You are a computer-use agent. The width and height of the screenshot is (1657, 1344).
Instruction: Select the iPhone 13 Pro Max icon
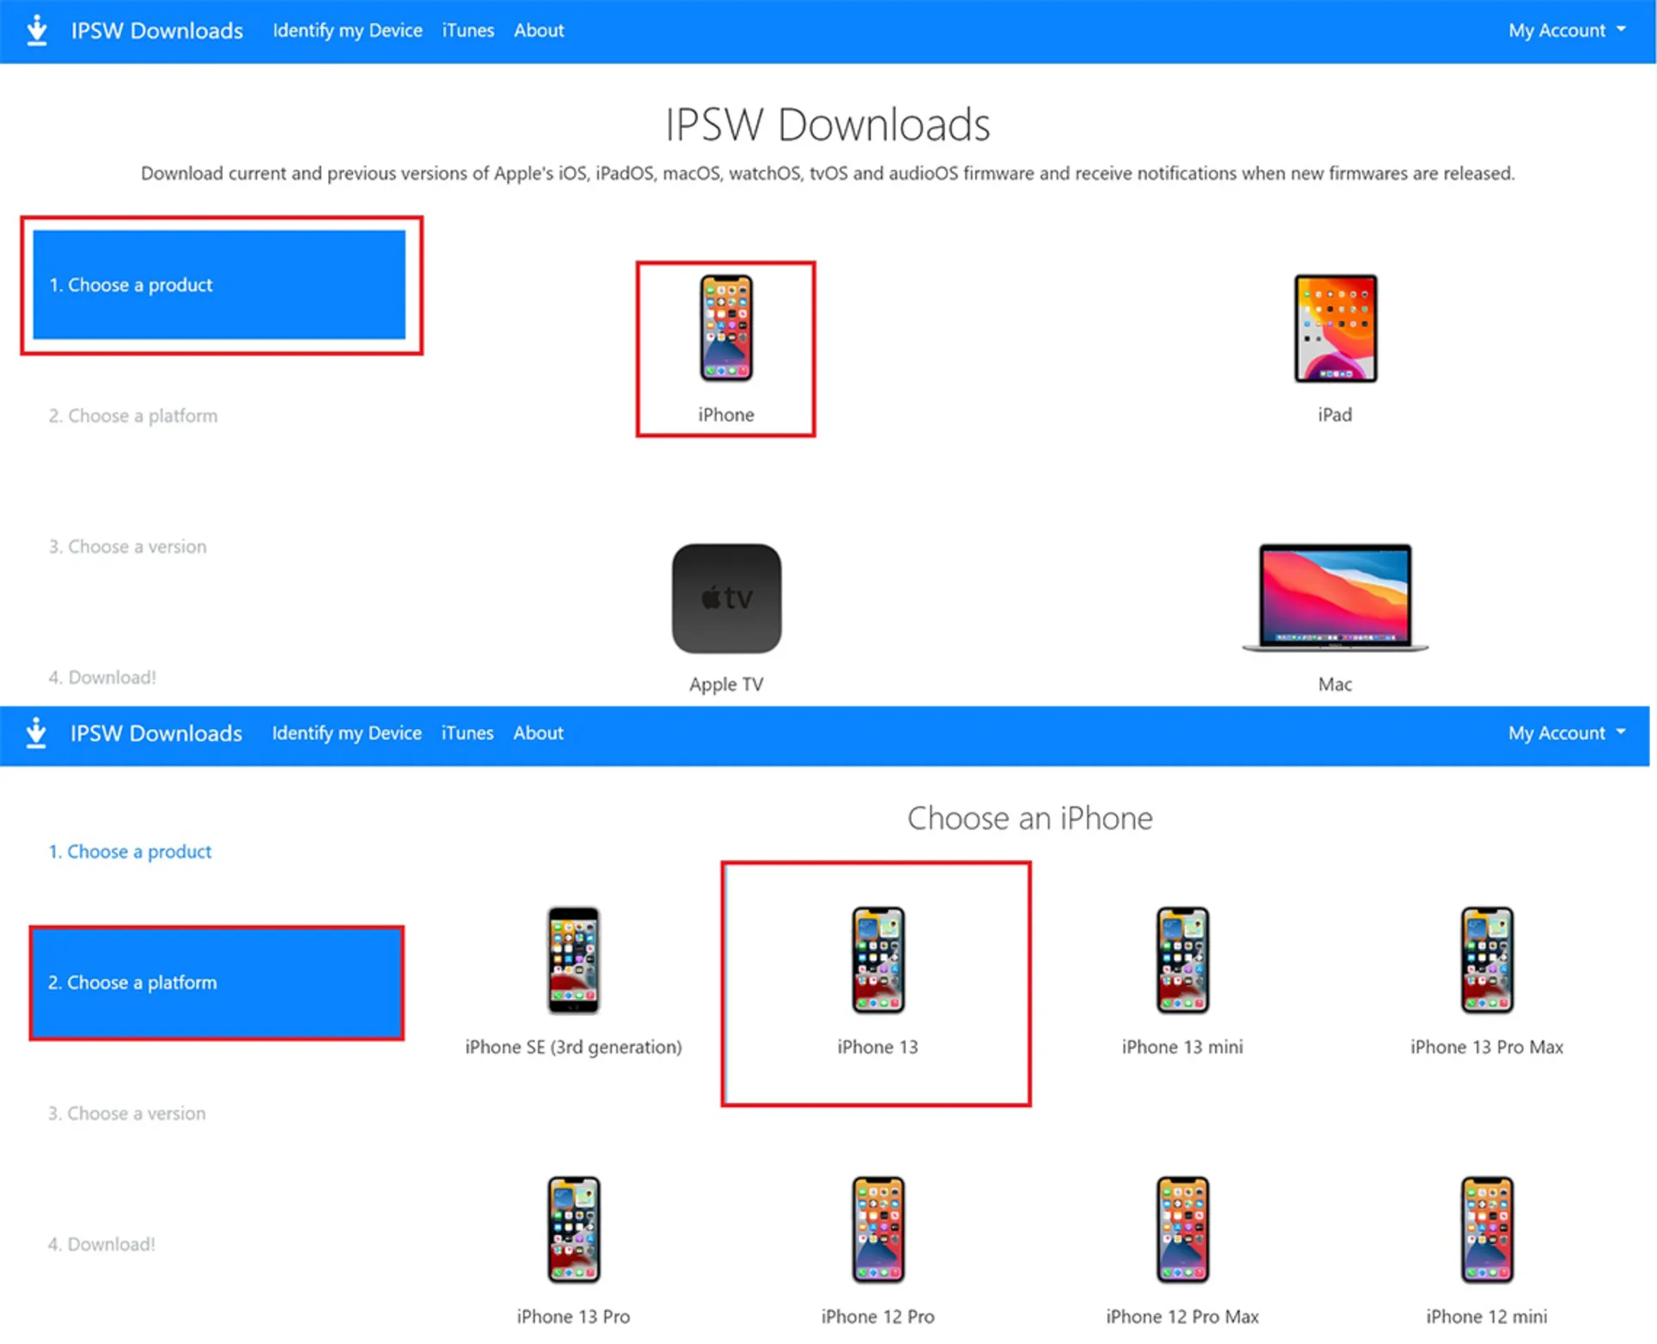tap(1486, 960)
